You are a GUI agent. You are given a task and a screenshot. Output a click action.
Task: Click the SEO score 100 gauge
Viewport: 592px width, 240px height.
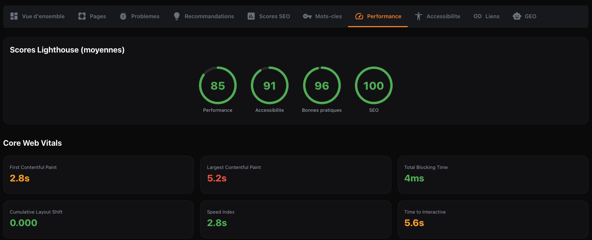374,85
